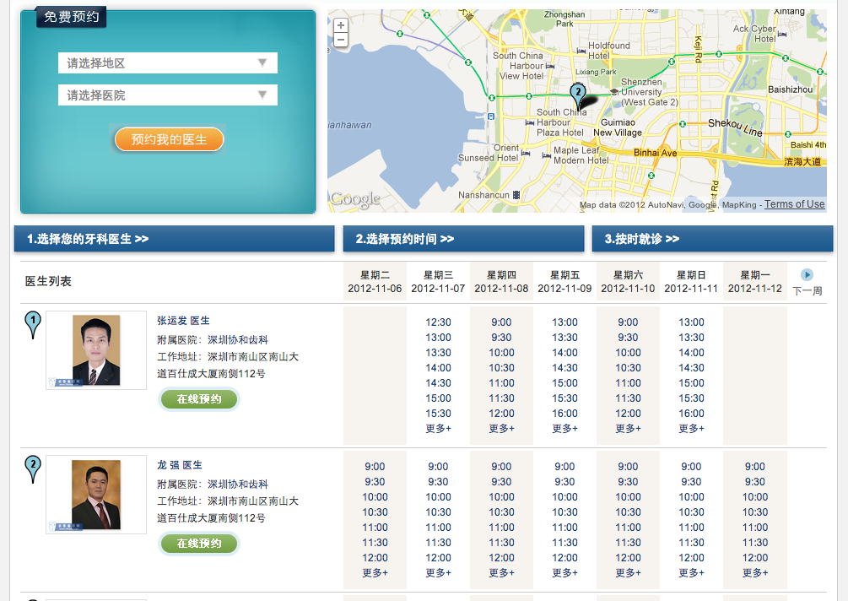Pick 龙强 11:00 slot on 2012-11-08
Viewport: 848px width, 601px height.
pos(501,528)
